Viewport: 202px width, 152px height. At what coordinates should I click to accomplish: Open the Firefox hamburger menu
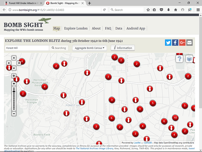[198, 10]
